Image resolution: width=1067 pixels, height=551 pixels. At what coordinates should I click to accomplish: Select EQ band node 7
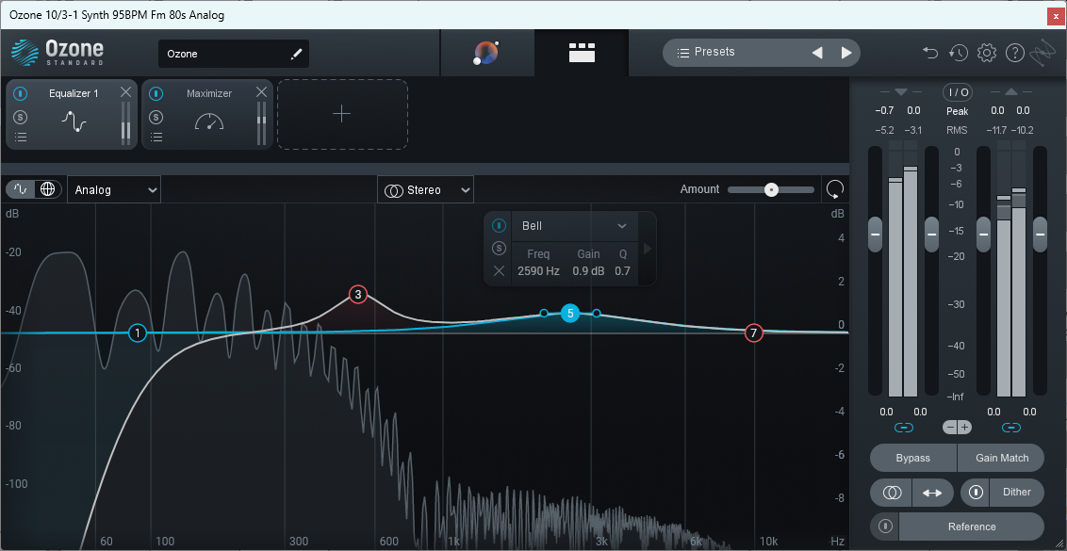click(753, 332)
